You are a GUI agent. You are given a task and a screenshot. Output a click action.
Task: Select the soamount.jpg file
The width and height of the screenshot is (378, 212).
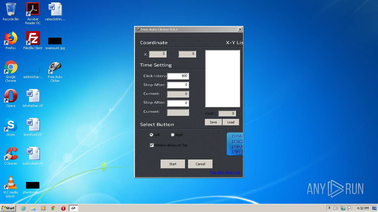click(55, 43)
